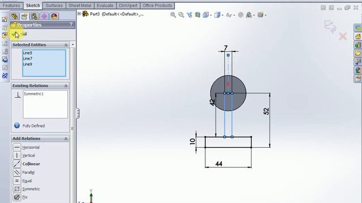
Task: Open the Sheet Metal tab
Action: (x=80, y=6)
